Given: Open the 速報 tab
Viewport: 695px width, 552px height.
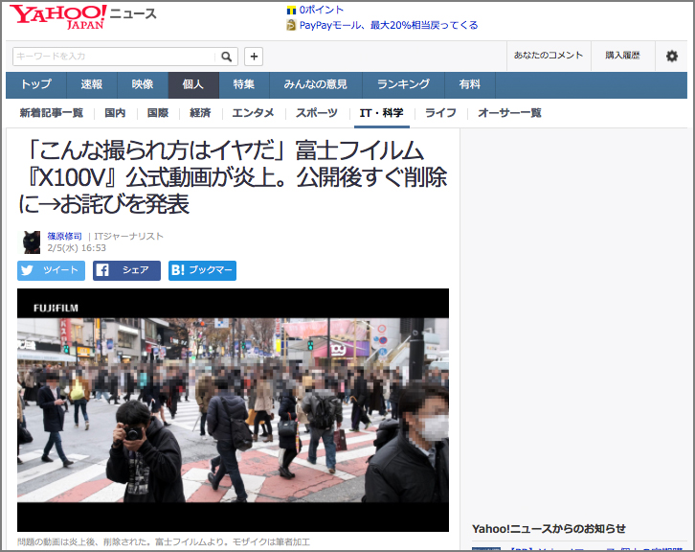Looking at the screenshot, I should [92, 84].
